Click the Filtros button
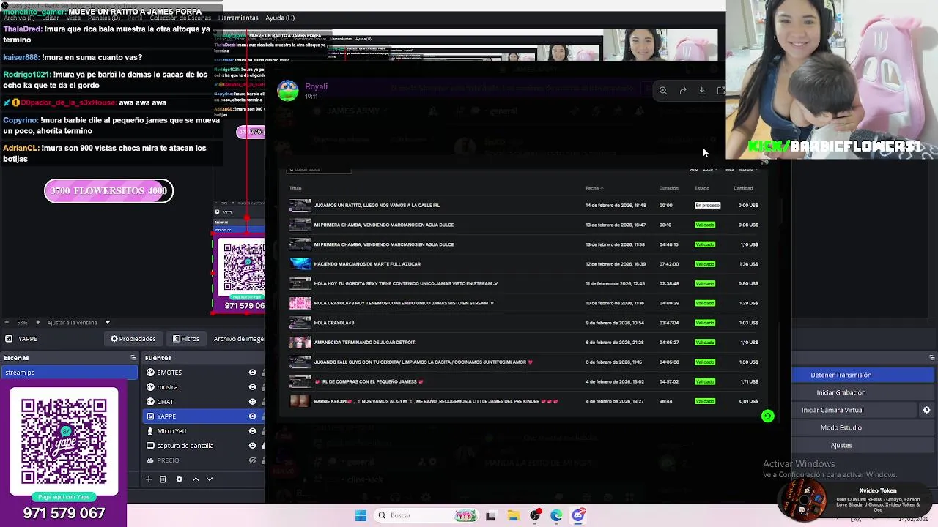Screen dimensions: 938x527 coord(186,339)
